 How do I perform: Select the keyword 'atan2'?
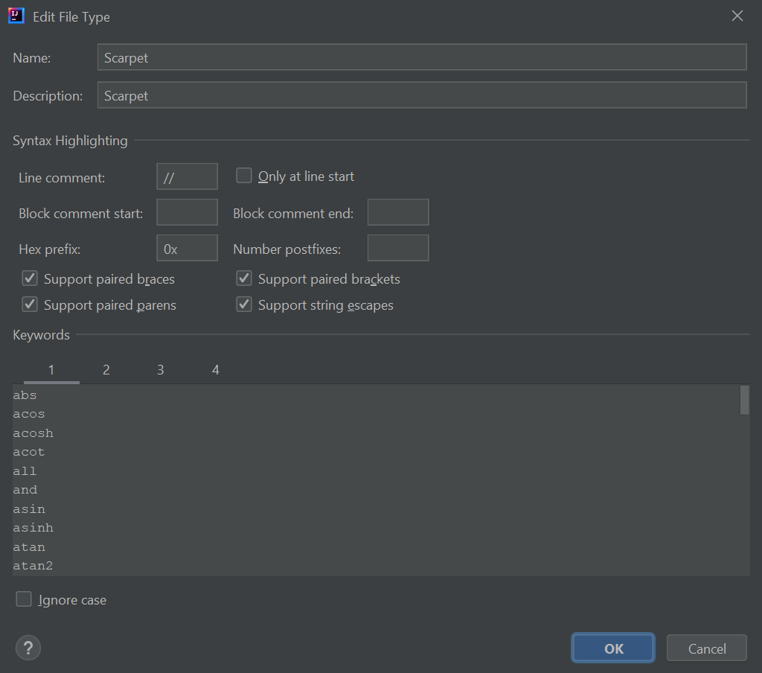[x=33, y=566]
